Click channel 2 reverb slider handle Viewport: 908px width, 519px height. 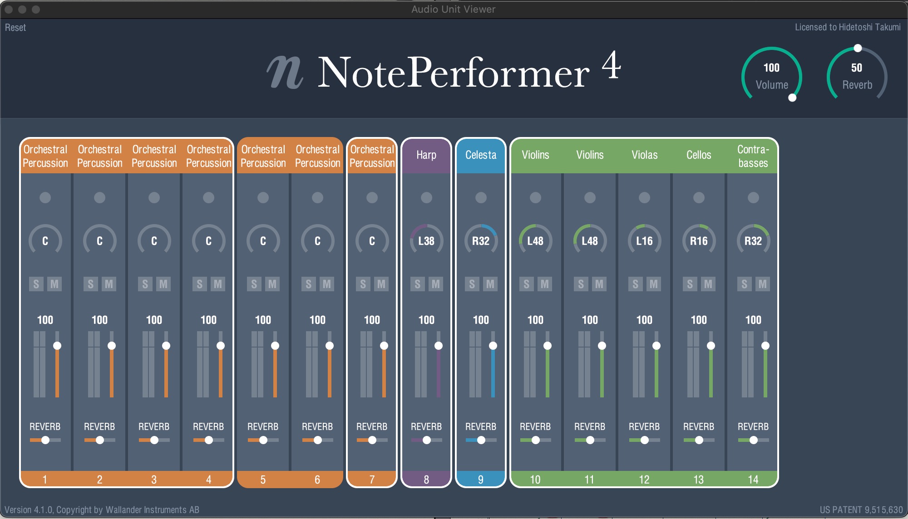[x=100, y=440]
